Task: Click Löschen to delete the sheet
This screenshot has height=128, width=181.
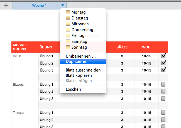Action: (x=73, y=89)
